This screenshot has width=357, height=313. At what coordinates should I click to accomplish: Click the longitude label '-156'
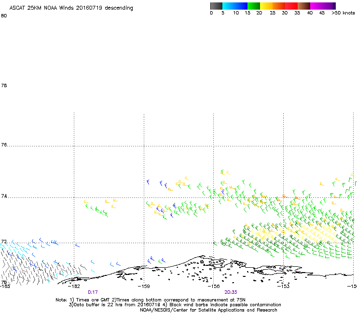pyautogui.click(x=214, y=287)
